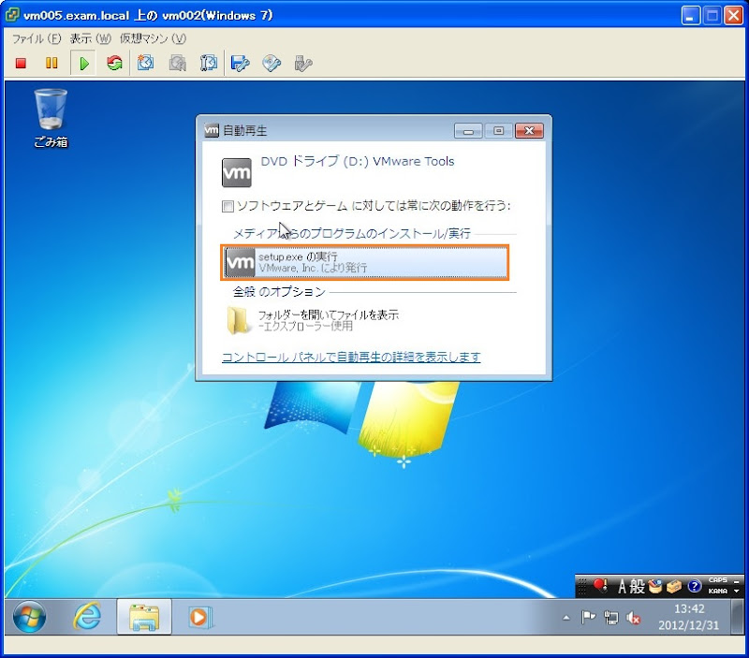The width and height of the screenshot is (749, 658).
Task: Toggle the ソフトウェアとゲーム always-do checkbox
Action: [x=228, y=206]
